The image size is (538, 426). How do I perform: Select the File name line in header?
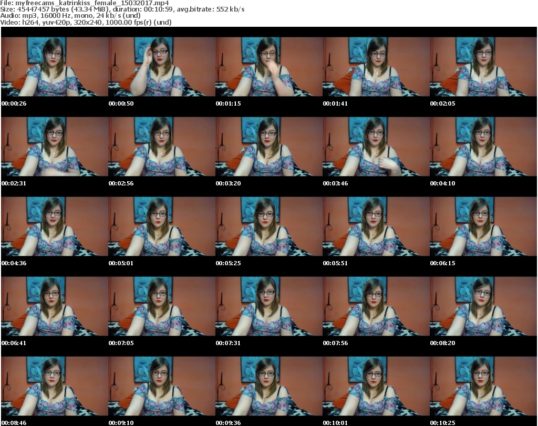[x=85, y=3]
